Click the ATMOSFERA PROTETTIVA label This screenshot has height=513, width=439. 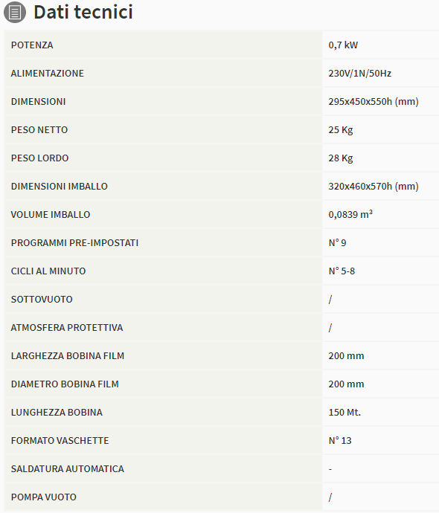coord(67,327)
